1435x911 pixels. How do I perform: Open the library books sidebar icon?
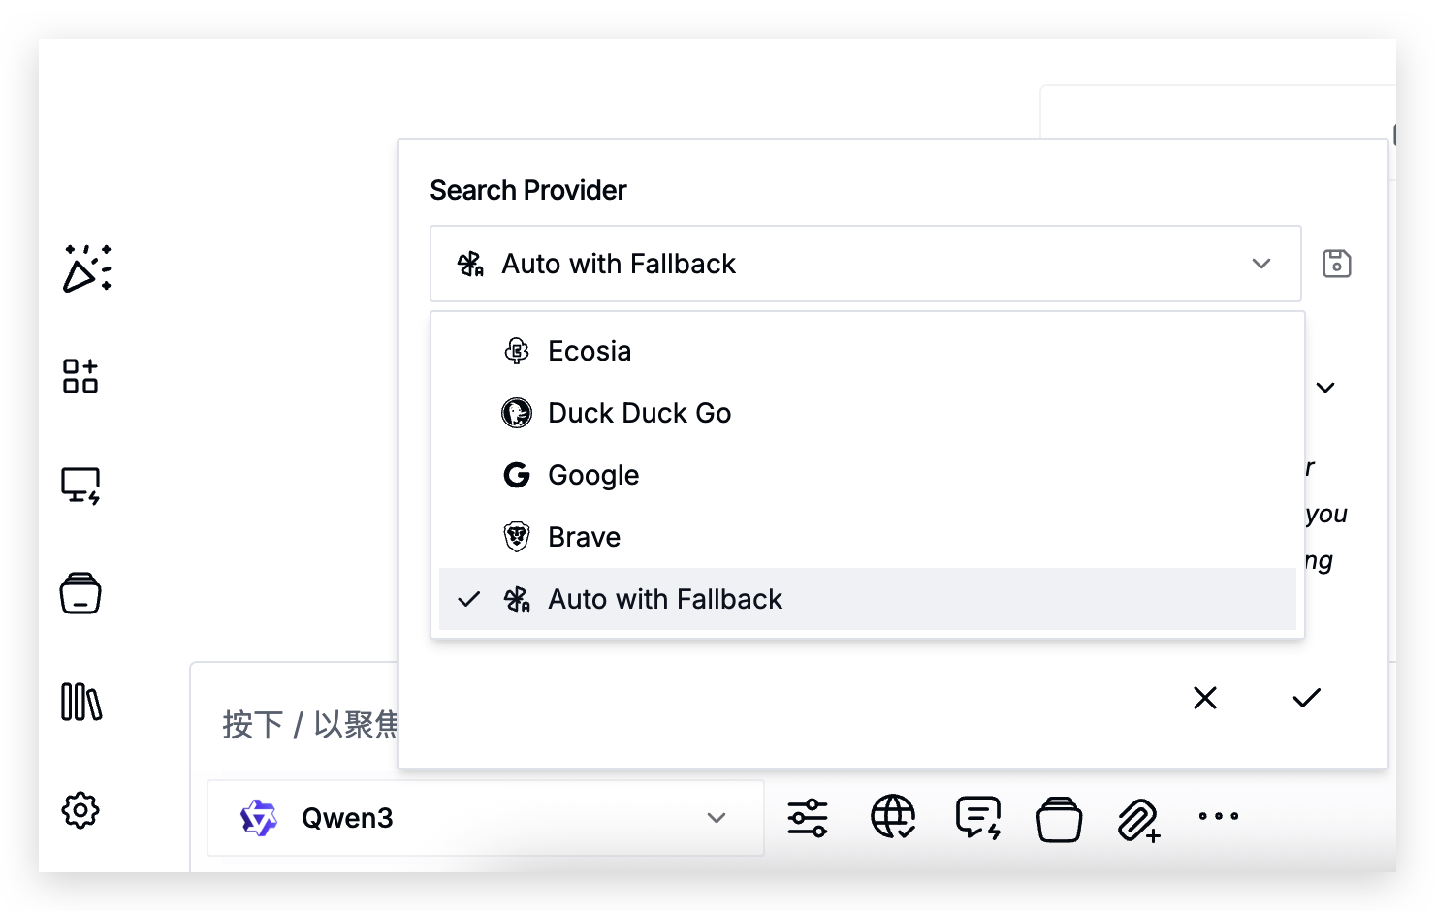[x=81, y=702]
